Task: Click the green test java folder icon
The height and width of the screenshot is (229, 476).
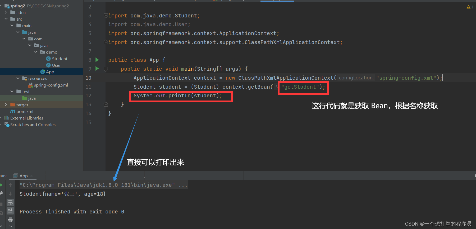Action: click(x=25, y=98)
